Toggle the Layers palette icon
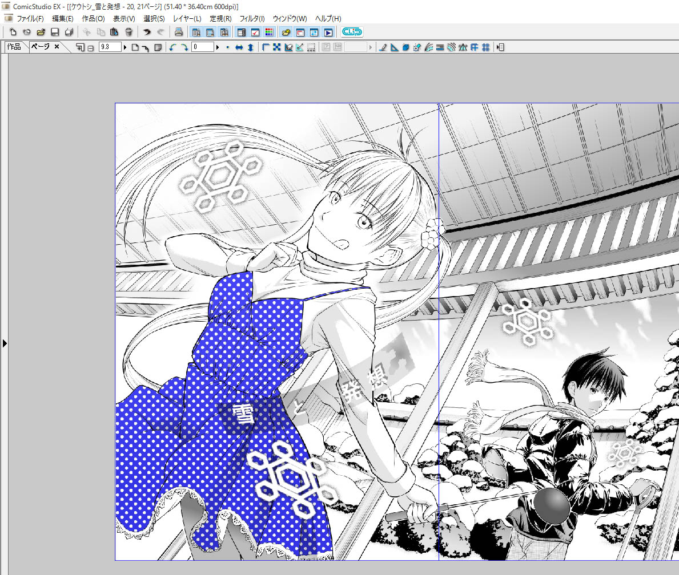679x575 pixels. [x=224, y=33]
